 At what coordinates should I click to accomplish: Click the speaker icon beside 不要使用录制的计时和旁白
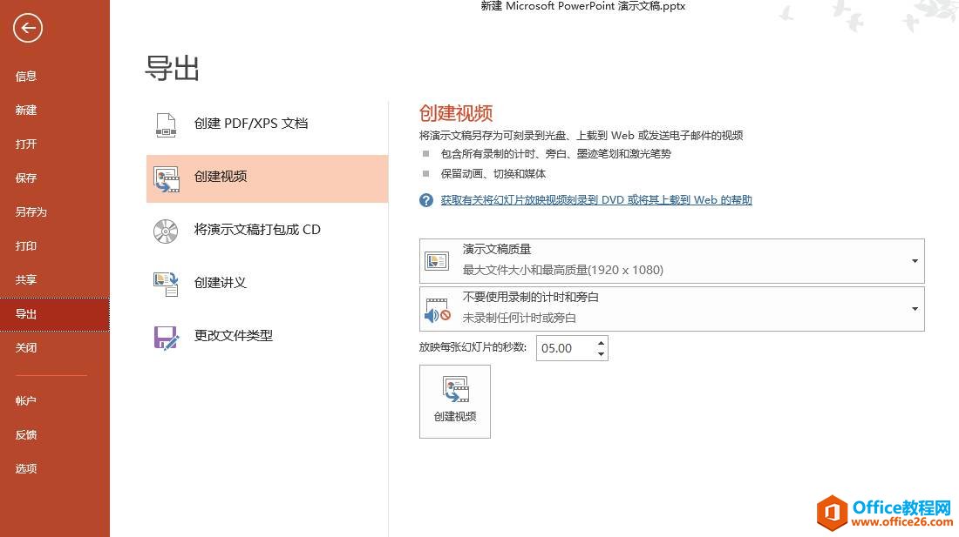(435, 308)
